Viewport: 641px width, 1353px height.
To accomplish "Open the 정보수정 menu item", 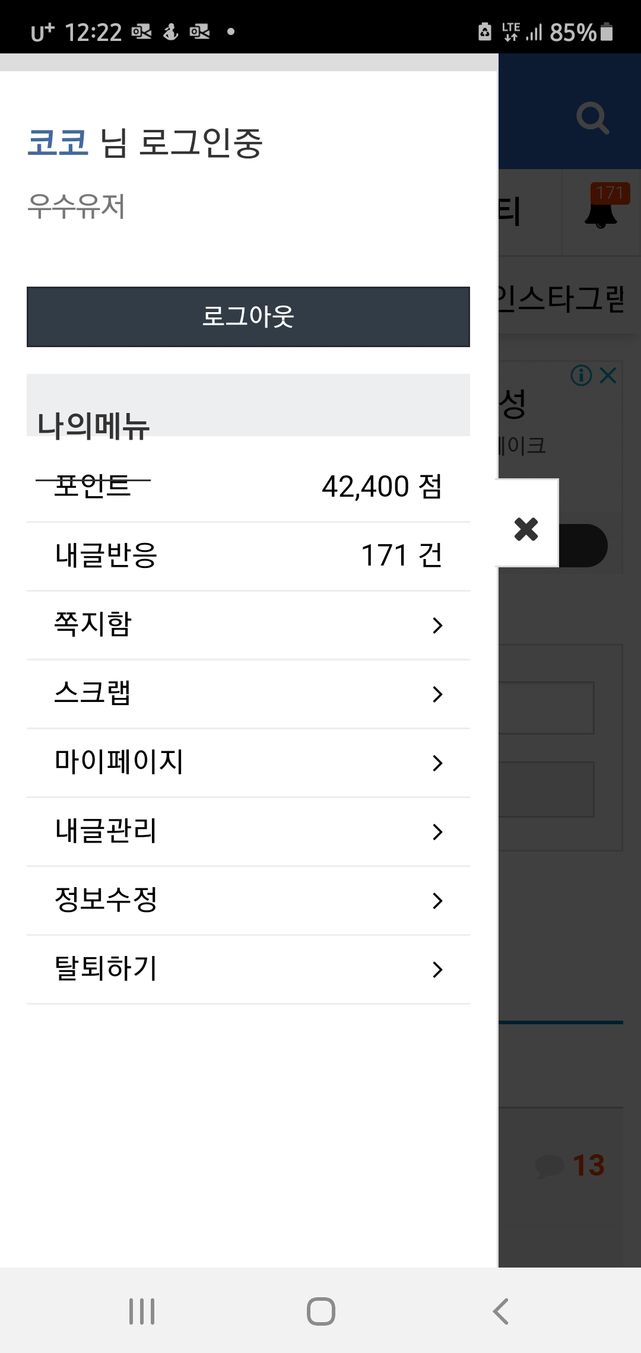I will pos(248,900).
